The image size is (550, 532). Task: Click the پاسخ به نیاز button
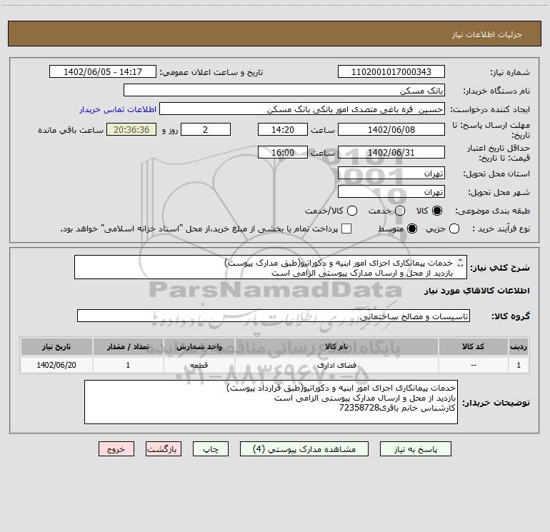416,449
